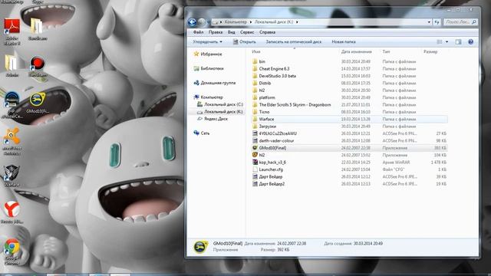The width and height of the screenshot is (491, 276).
Task: Go back in Explorer with Back arrow
Action: coord(193,22)
